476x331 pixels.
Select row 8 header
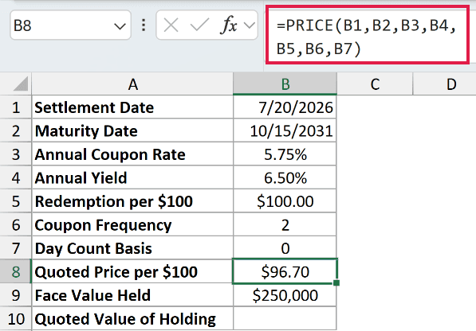[16, 271]
